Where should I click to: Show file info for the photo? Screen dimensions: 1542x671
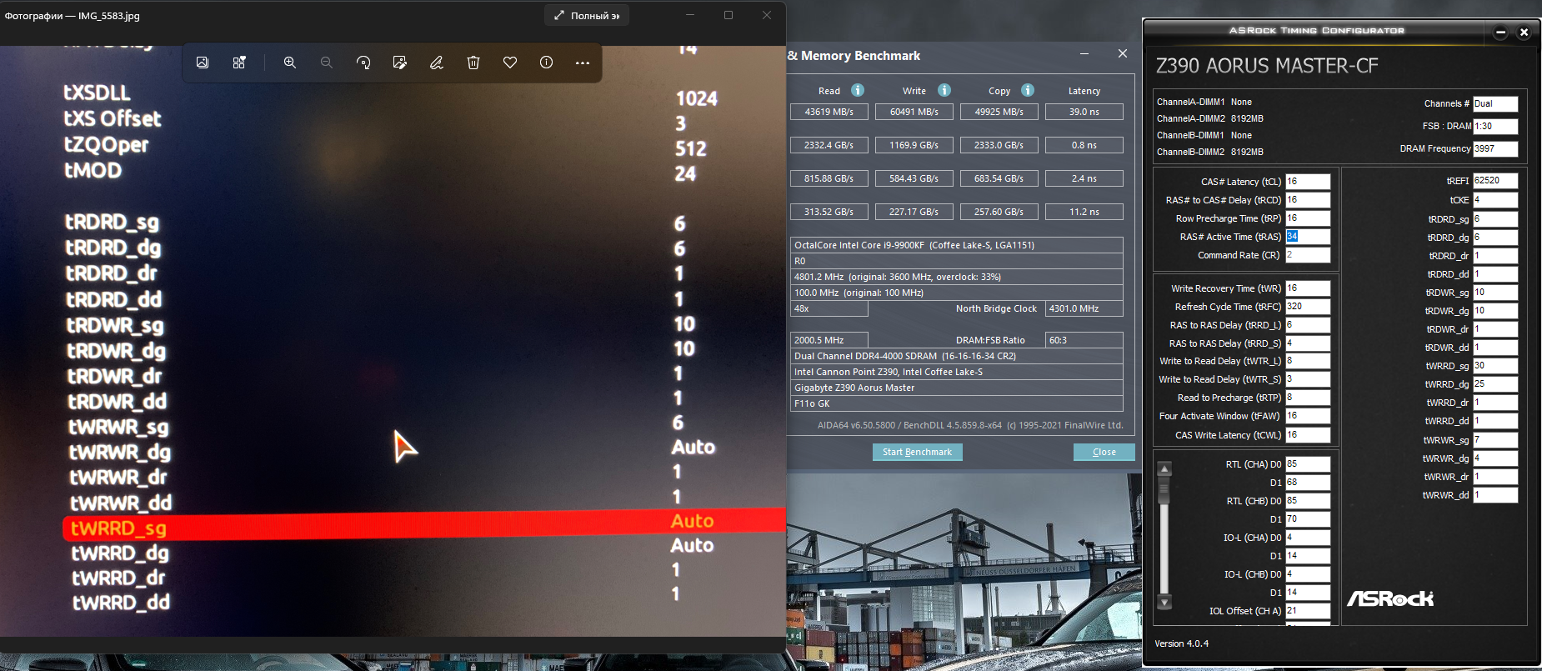coord(547,63)
